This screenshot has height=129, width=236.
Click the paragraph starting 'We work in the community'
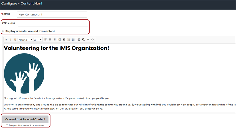(x=120, y=105)
